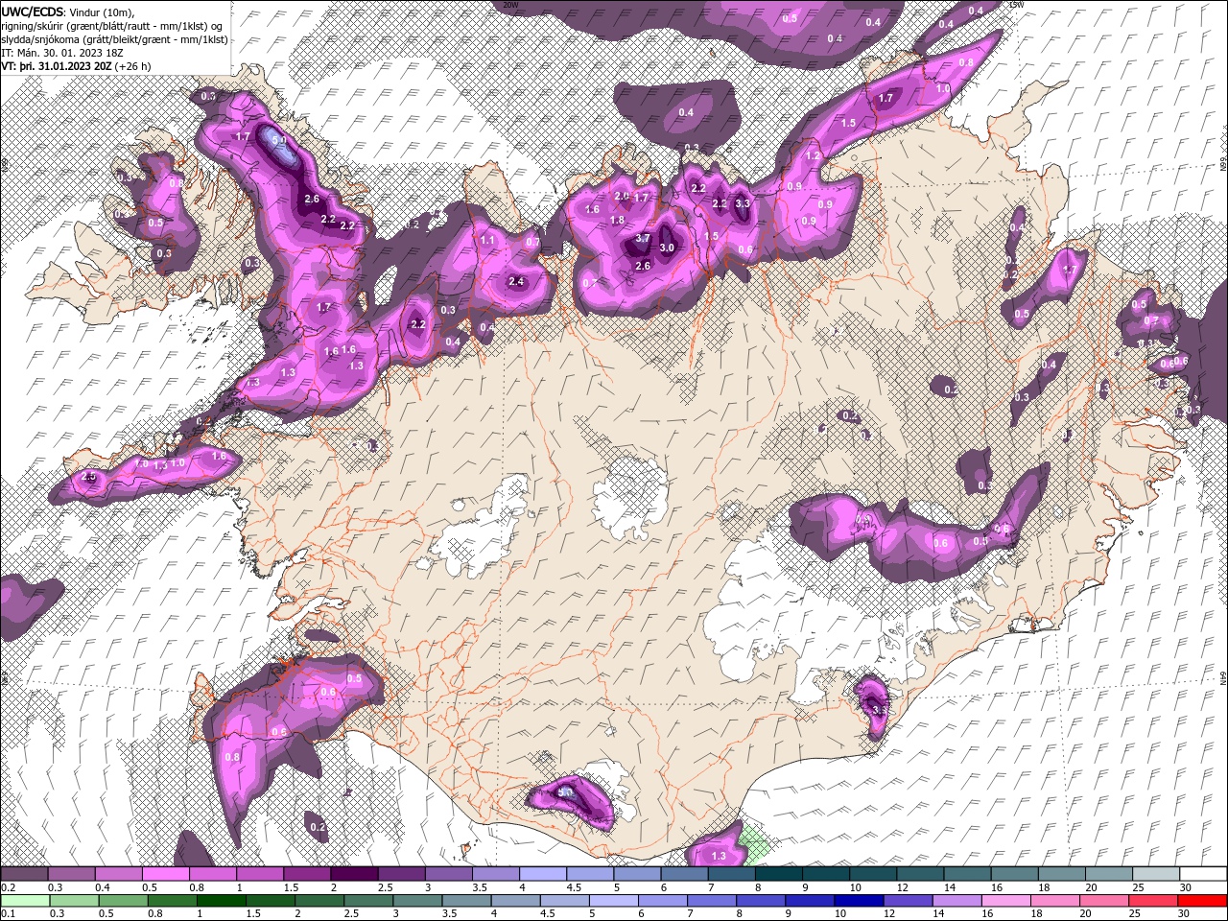Screen dimensions: 1228x921
Task: Click the 3.7 snowfall value on map
Action: pos(643,238)
